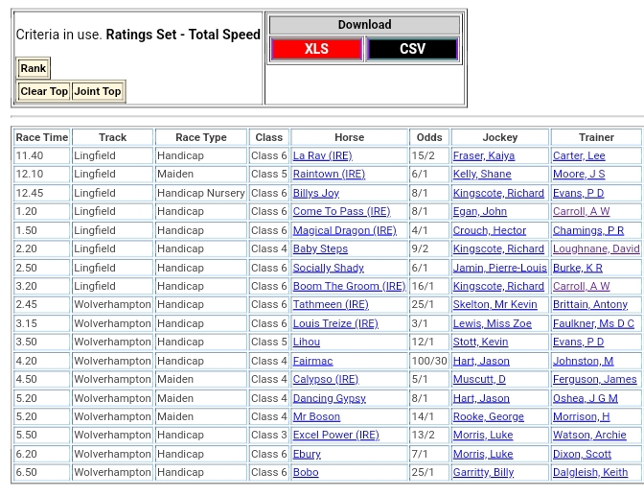Image resolution: width=644 pixels, height=496 pixels.
Task: View trainer Carter, Lee profile
Action: coord(579,155)
